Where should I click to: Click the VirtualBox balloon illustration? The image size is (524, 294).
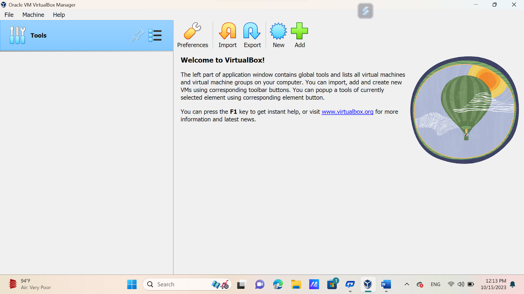pyautogui.click(x=464, y=110)
